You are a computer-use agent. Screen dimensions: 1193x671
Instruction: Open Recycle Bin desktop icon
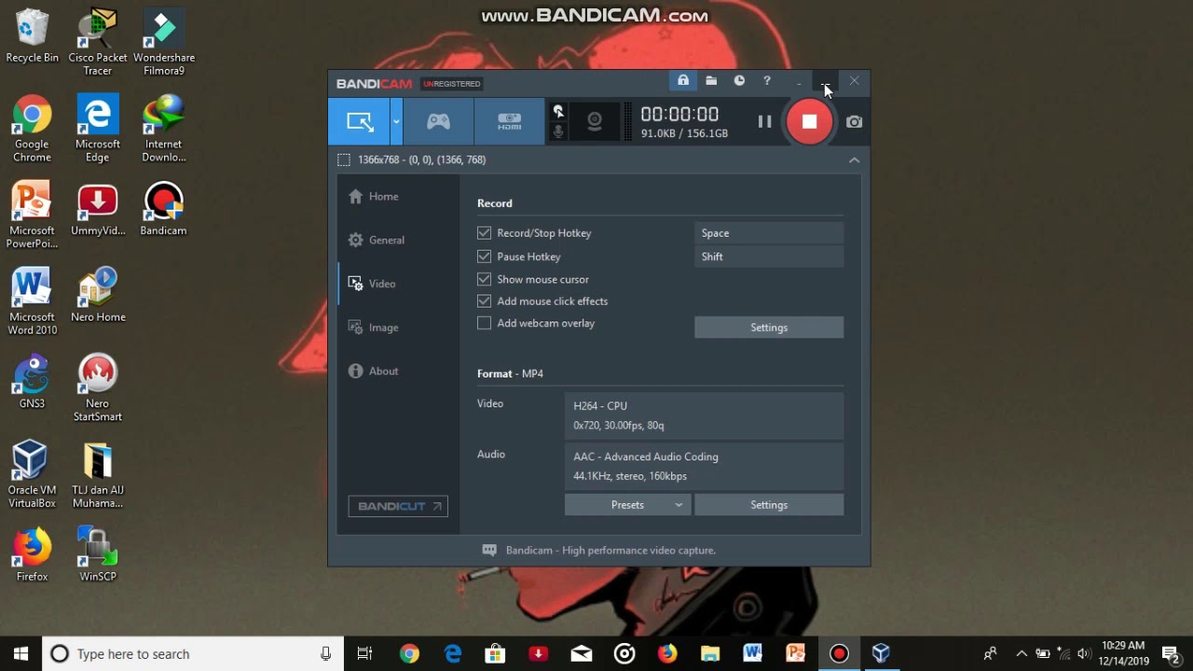pos(32,37)
